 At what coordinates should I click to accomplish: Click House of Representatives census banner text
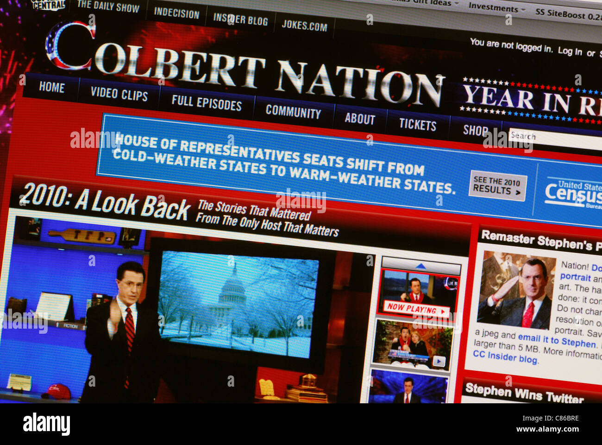283,164
